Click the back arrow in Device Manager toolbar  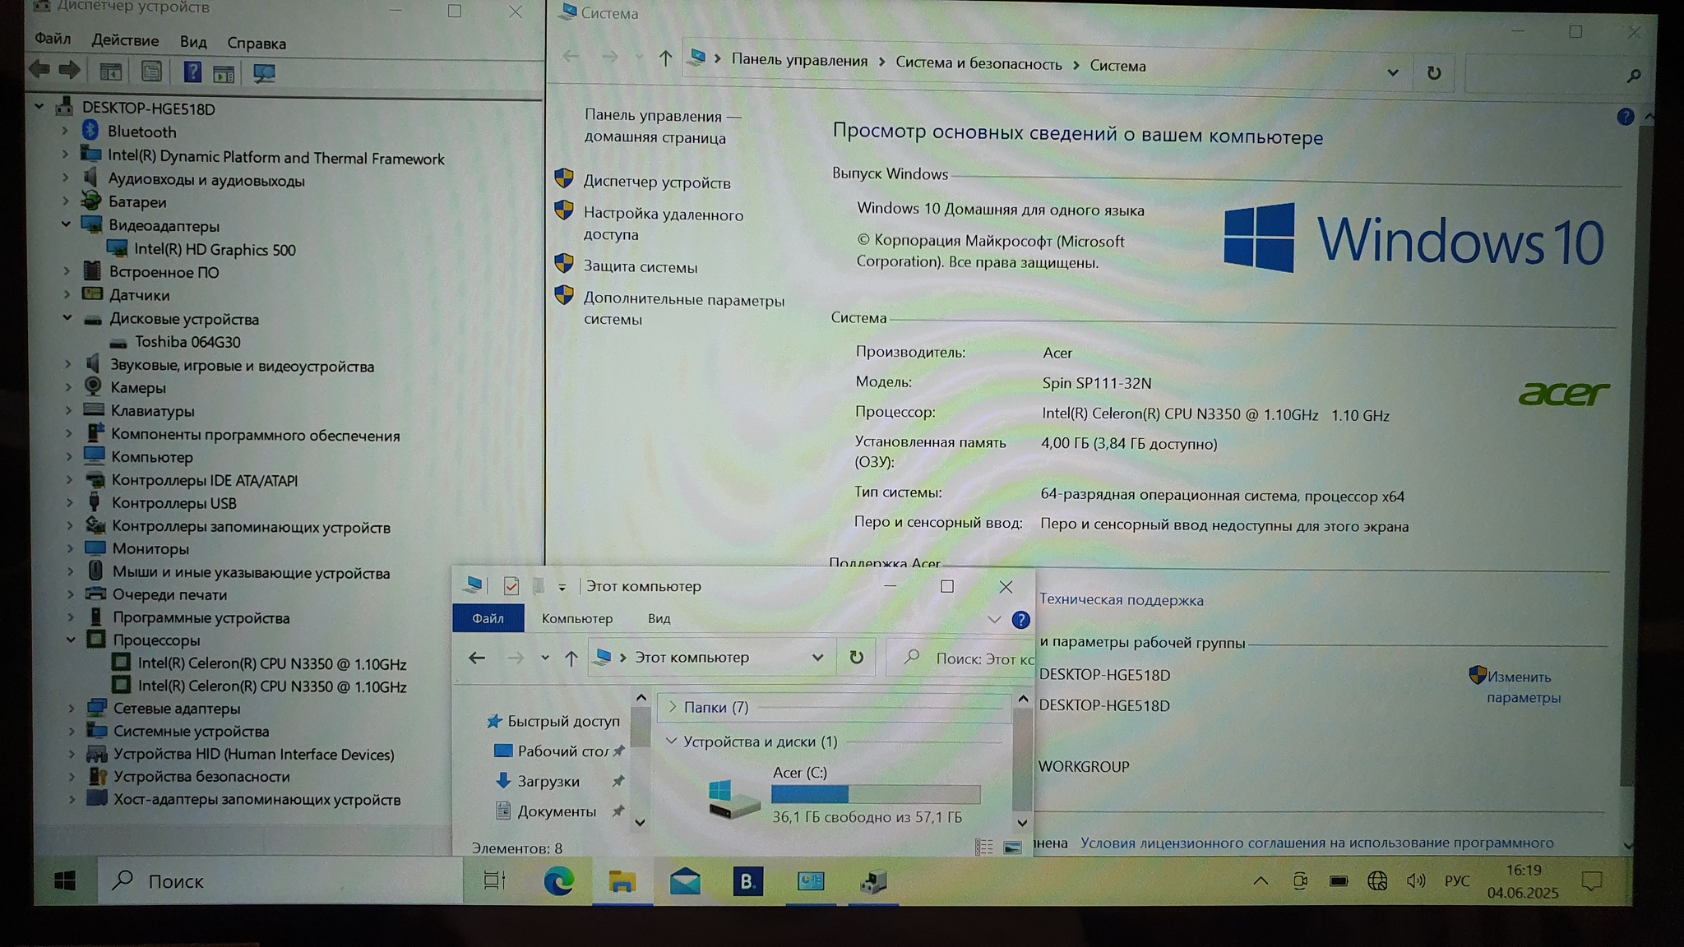[39, 70]
